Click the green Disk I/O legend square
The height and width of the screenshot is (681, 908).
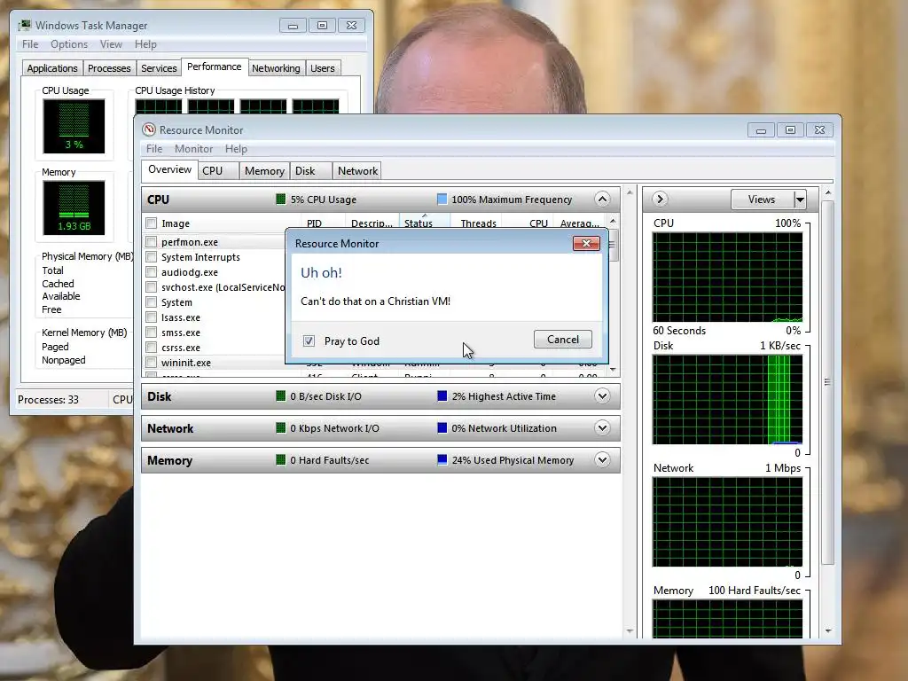281,396
